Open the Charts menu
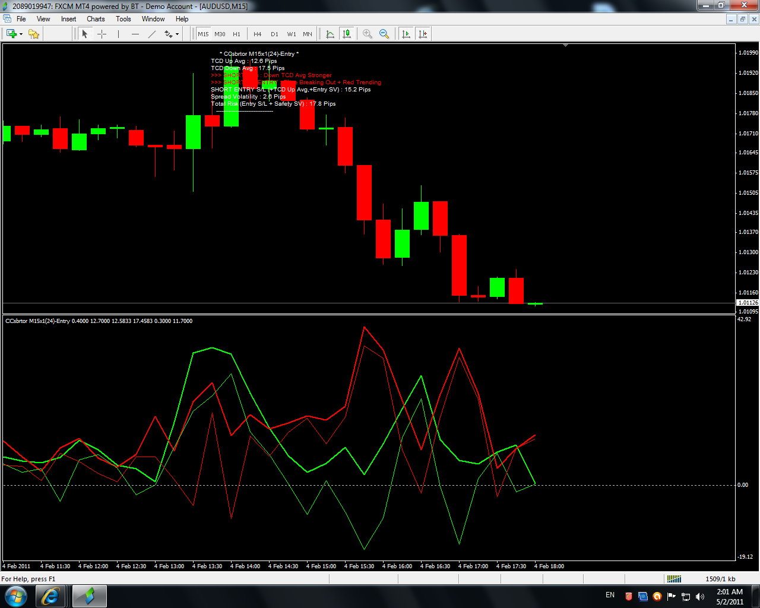The height and width of the screenshot is (608, 760). pos(96,19)
